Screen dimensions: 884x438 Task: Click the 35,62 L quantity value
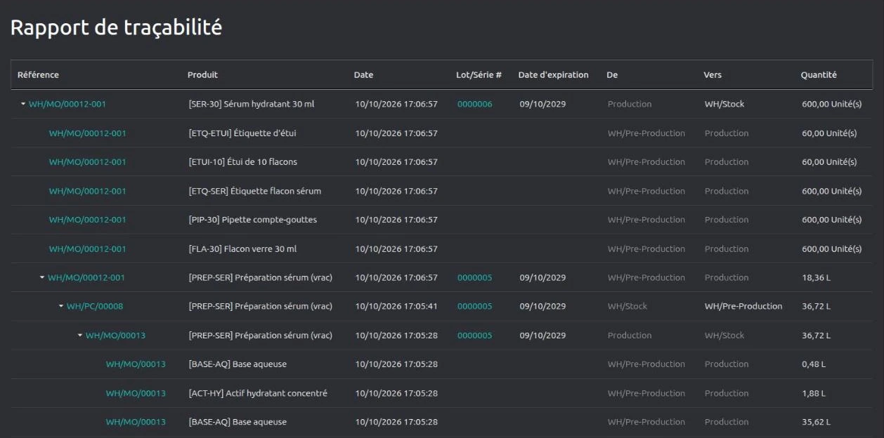pyautogui.click(x=816, y=422)
